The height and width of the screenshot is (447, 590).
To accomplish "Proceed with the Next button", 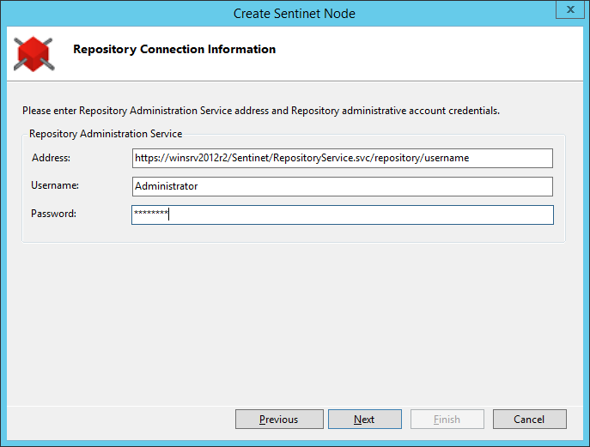I will pos(365,420).
